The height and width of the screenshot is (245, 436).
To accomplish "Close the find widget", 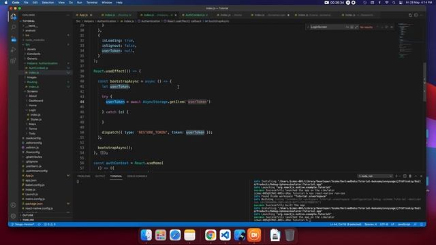I will coord(392,27).
